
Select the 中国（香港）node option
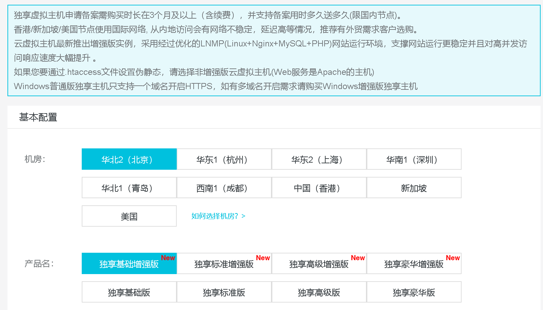click(318, 188)
